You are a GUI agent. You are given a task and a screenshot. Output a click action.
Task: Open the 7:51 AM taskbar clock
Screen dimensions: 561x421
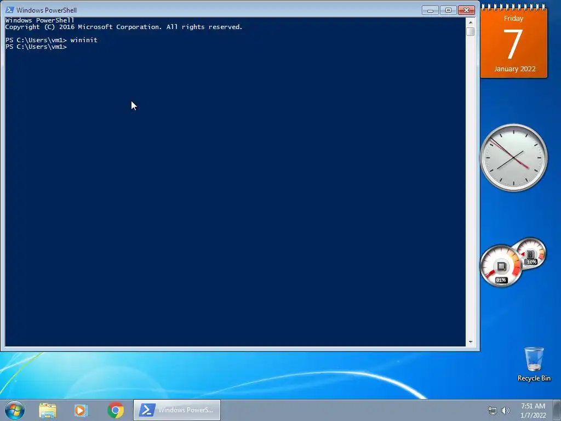coord(533,411)
